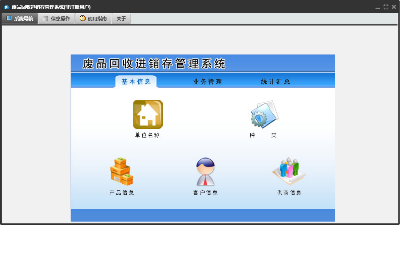
Task: Switch to the 基本信息 tab
Action: (x=136, y=81)
